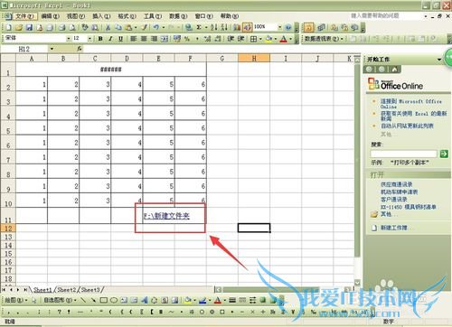The height and width of the screenshot is (327, 452).
Task: Open the Format menu
Action: click(127, 16)
